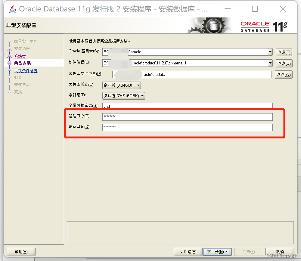Click the 数据库文件位置 path field

coord(192,74)
